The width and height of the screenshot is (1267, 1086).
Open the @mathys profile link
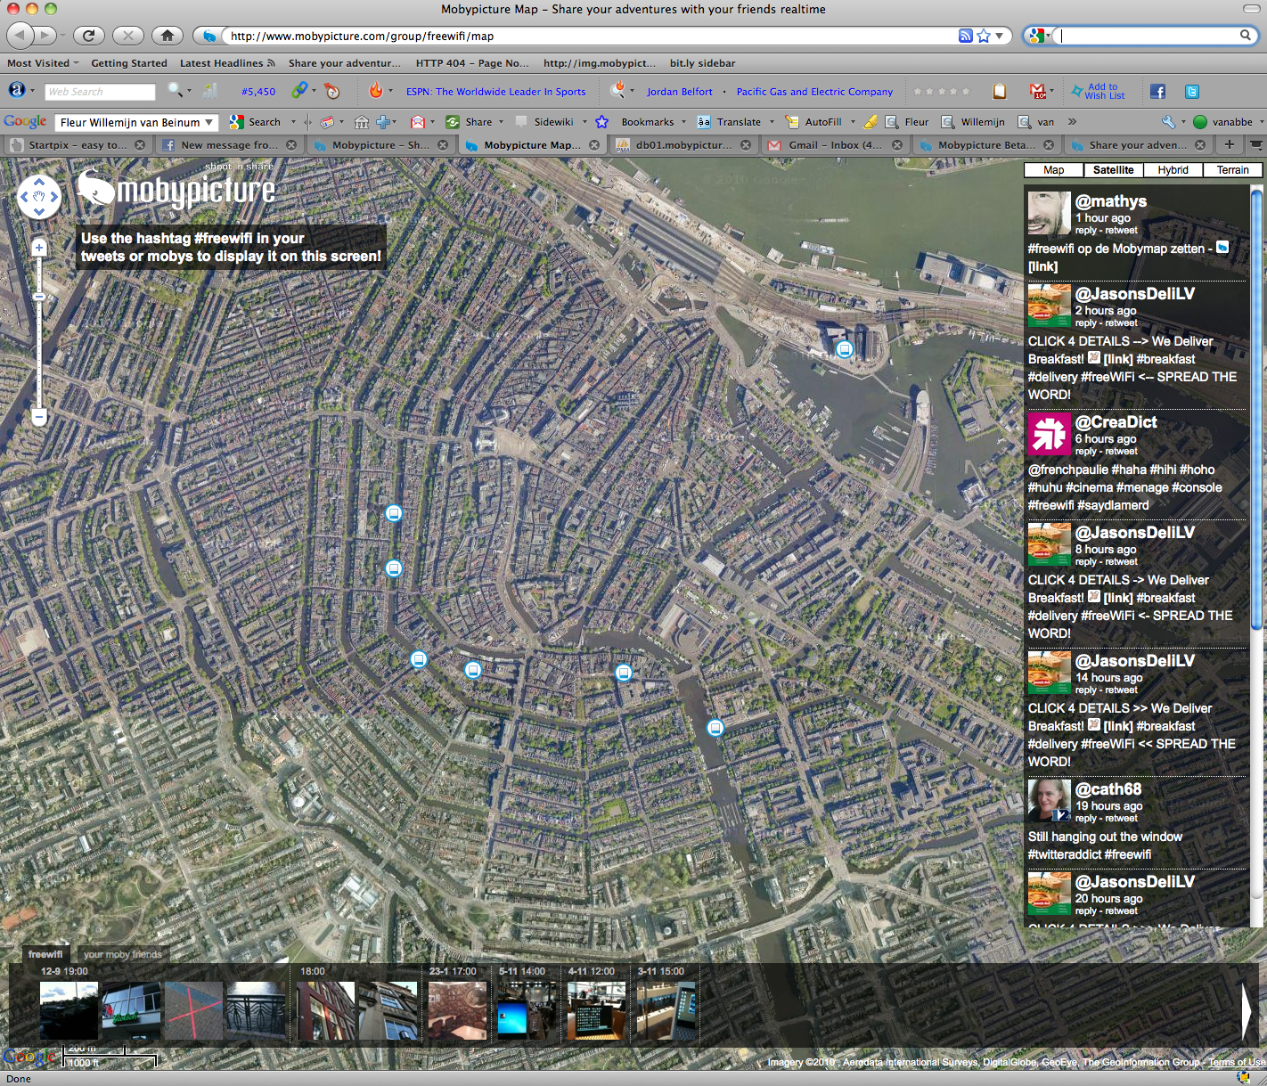[1110, 201]
